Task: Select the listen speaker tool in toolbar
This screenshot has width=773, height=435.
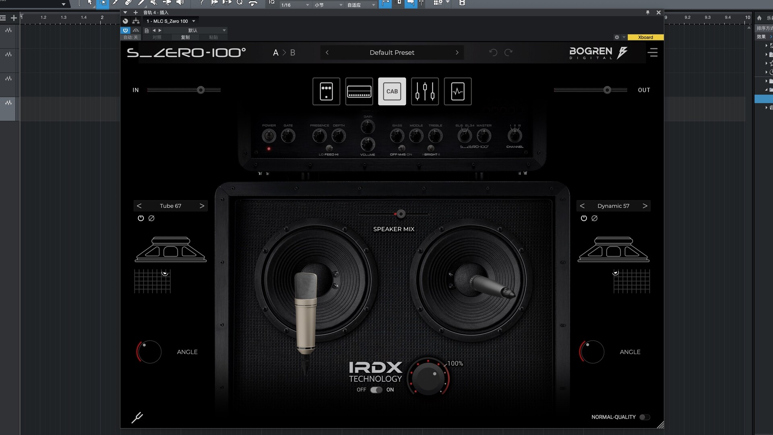Action: pos(180,3)
